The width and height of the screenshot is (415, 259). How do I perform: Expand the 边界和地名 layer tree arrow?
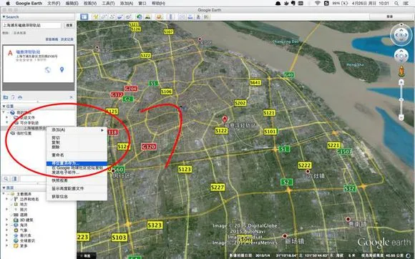pos(7,199)
